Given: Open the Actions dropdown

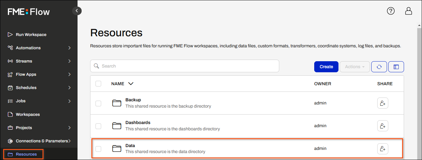Looking at the screenshot, I should [355, 67].
